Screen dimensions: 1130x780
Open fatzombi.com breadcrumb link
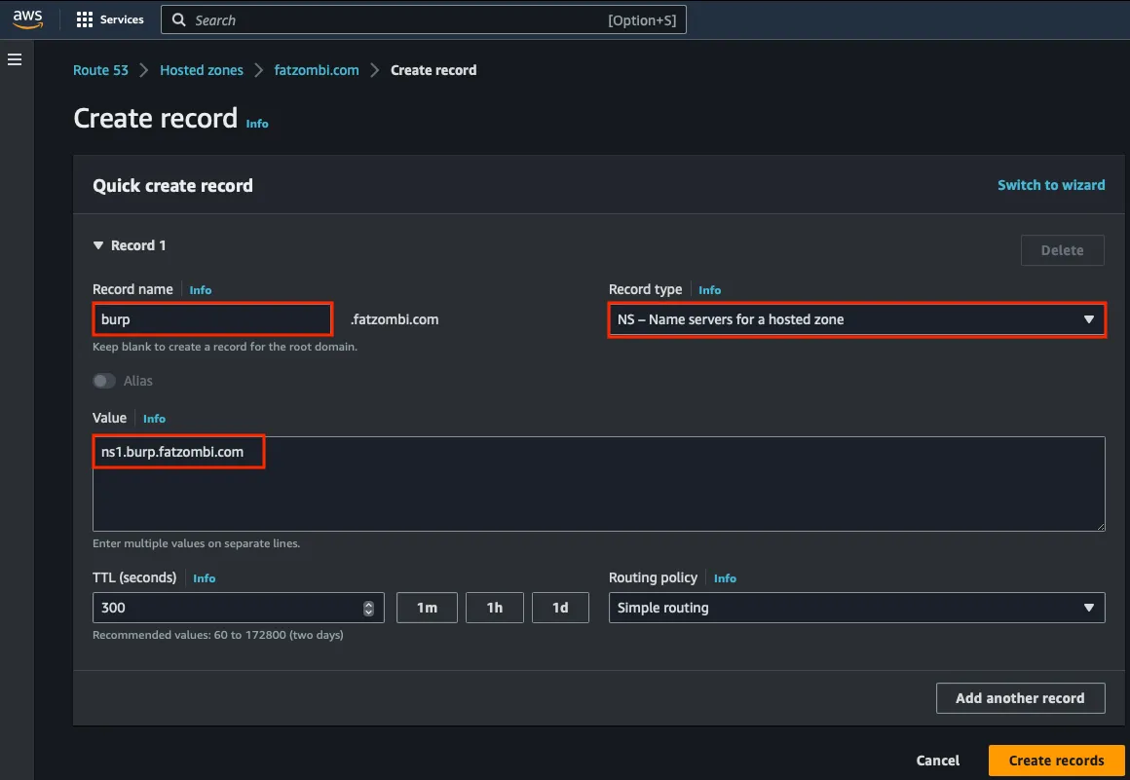point(317,70)
